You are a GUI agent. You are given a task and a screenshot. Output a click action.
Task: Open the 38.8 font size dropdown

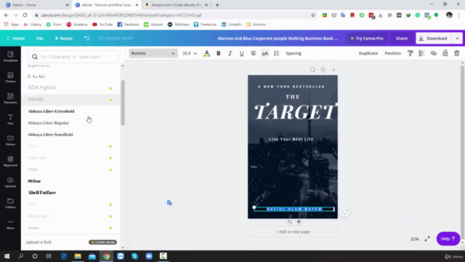190,53
